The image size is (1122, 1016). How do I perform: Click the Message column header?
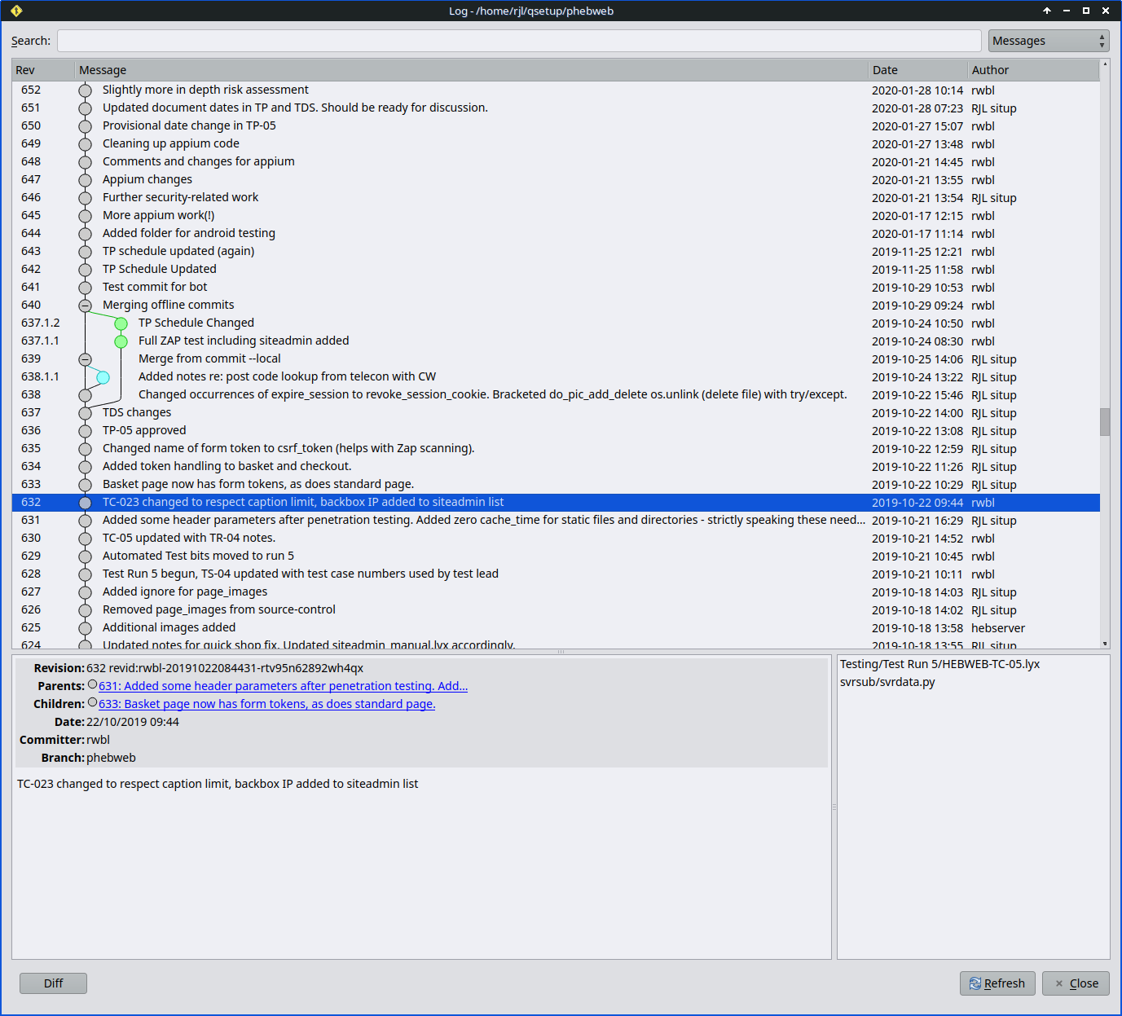[x=472, y=70]
